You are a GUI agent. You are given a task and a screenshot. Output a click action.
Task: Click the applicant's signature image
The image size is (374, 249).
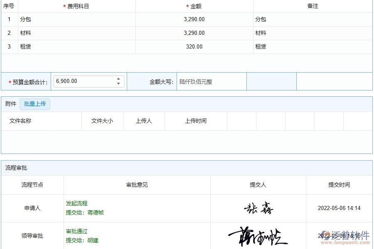coord(258,208)
